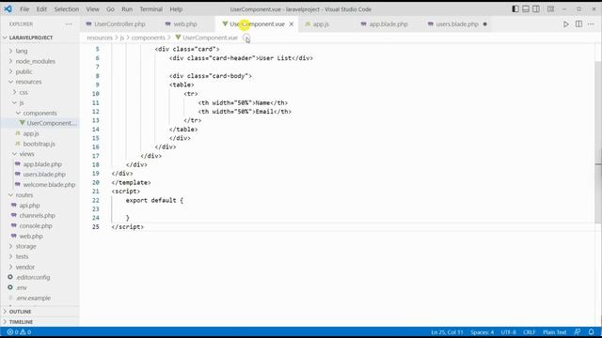The image size is (602, 338).
Task: Open the Go menu
Action: 110,9
